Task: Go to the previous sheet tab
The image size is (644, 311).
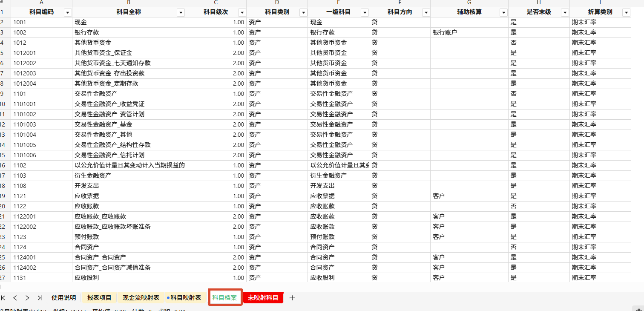Action: 15,298
